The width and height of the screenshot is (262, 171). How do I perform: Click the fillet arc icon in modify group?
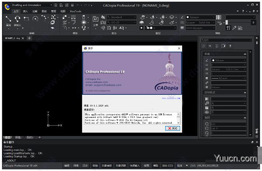pyautogui.click(x=65, y=28)
